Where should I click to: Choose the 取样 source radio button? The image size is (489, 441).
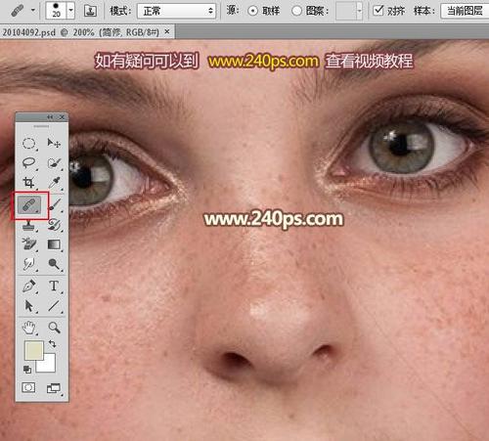click(x=252, y=11)
